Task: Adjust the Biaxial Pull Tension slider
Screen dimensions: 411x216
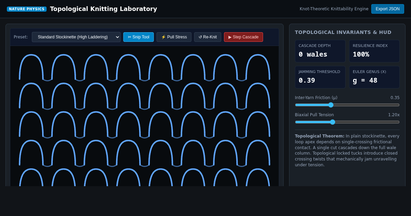Action: (347, 122)
